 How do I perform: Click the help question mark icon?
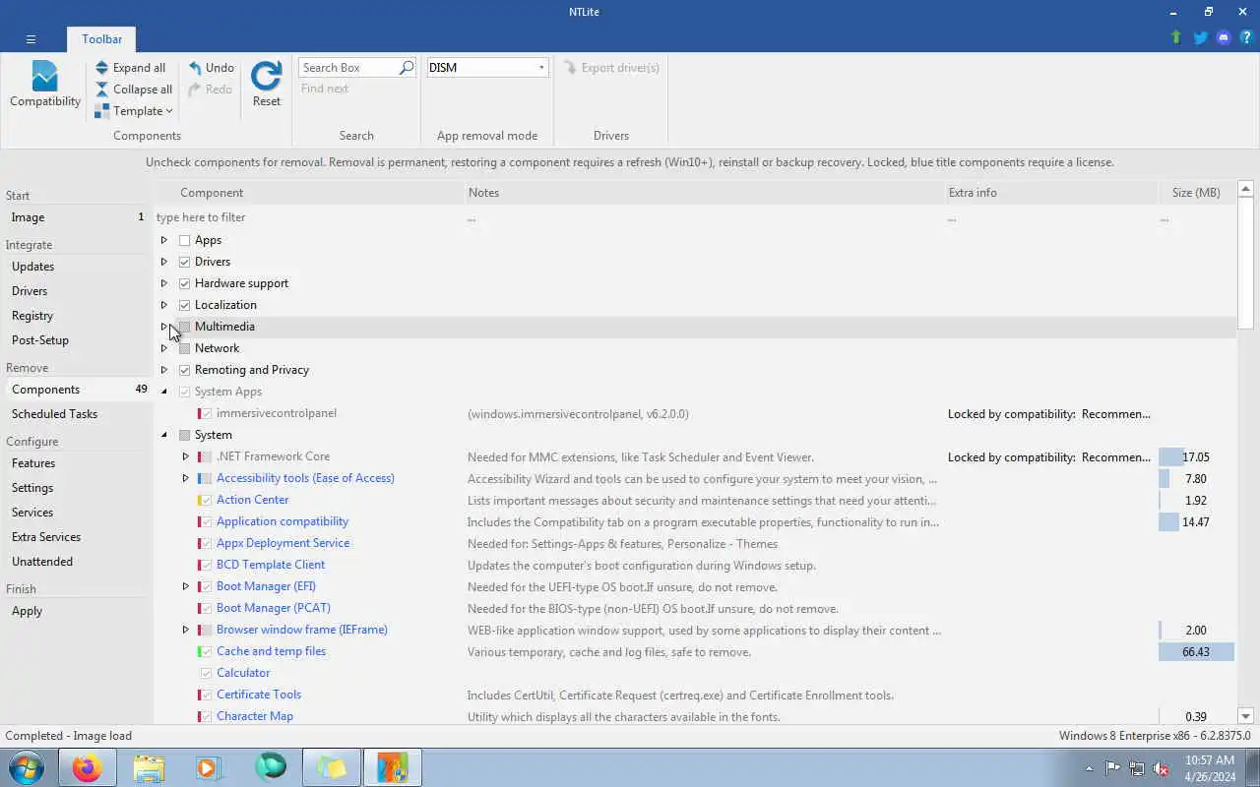click(1246, 37)
